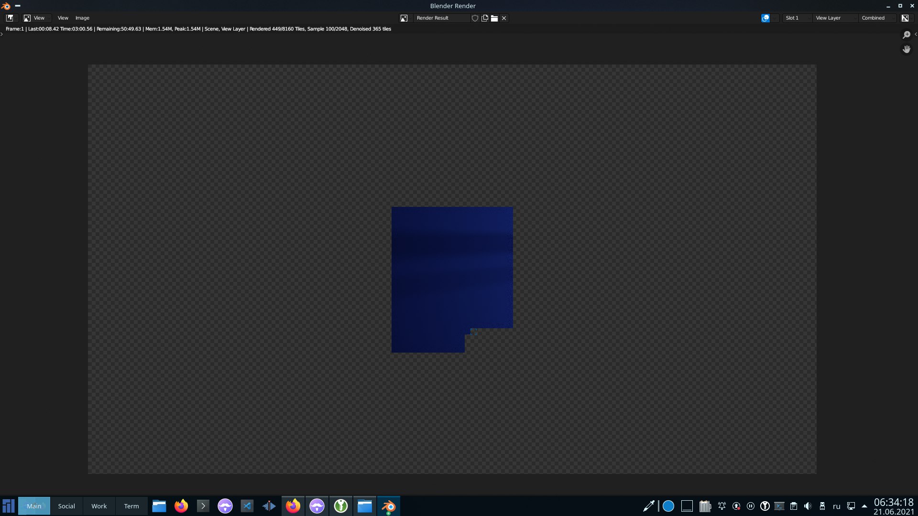
Task: Click the open image folder icon
Action: pyautogui.click(x=494, y=18)
